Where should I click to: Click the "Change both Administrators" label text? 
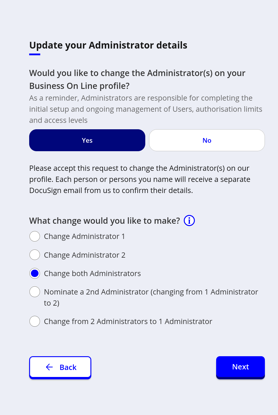[x=92, y=273]
